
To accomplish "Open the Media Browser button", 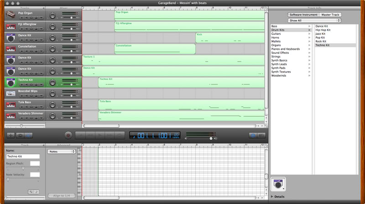I will (x=261, y=136).
